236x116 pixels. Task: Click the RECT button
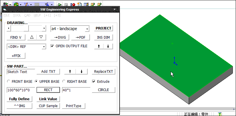click(48, 90)
